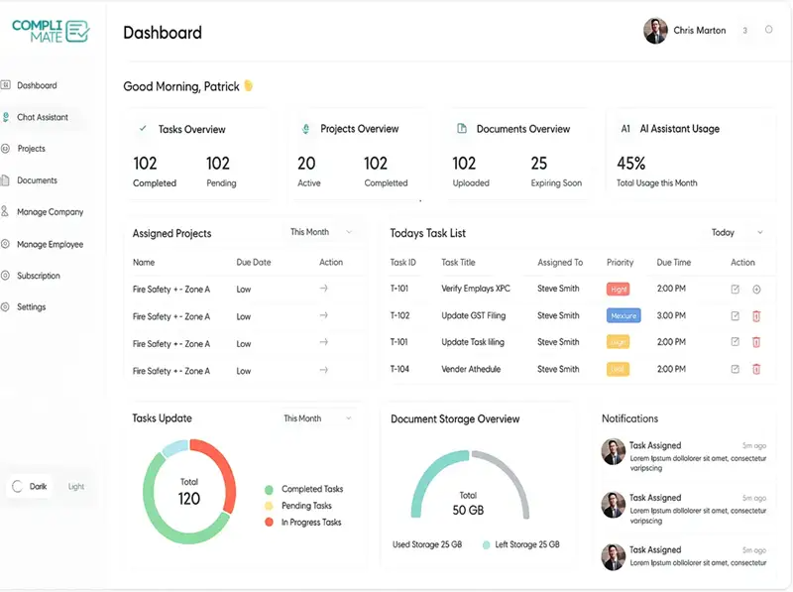Open the Documents sidebar section
Image resolution: width=793 pixels, height=592 pixels.
[37, 180]
